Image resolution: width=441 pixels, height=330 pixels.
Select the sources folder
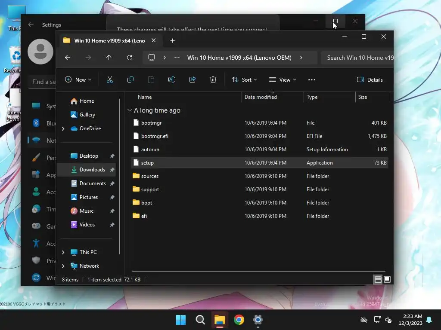(x=260, y=176)
